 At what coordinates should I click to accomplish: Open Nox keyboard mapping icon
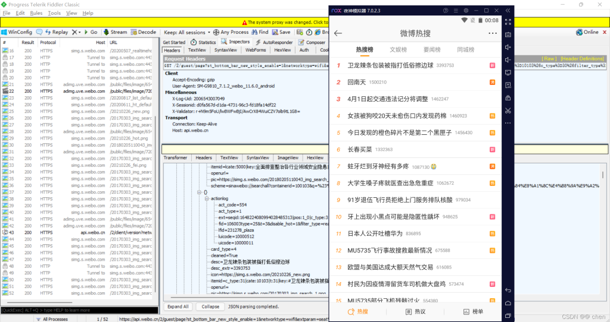(x=508, y=34)
